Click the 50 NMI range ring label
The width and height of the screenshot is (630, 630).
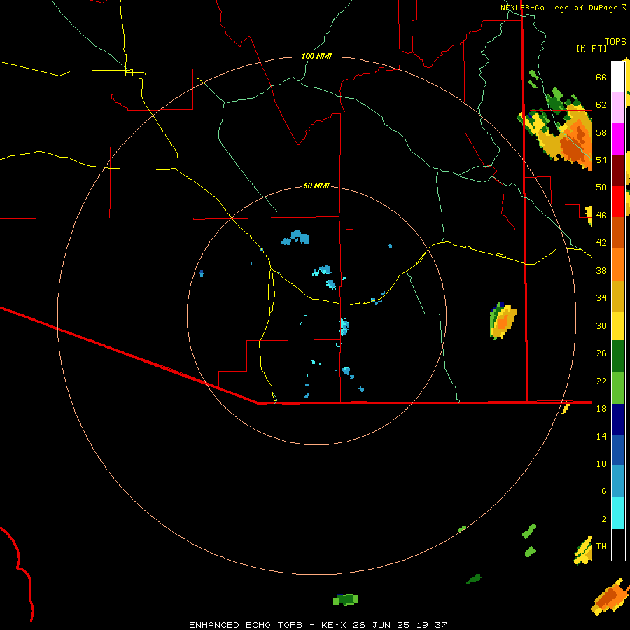pos(316,185)
